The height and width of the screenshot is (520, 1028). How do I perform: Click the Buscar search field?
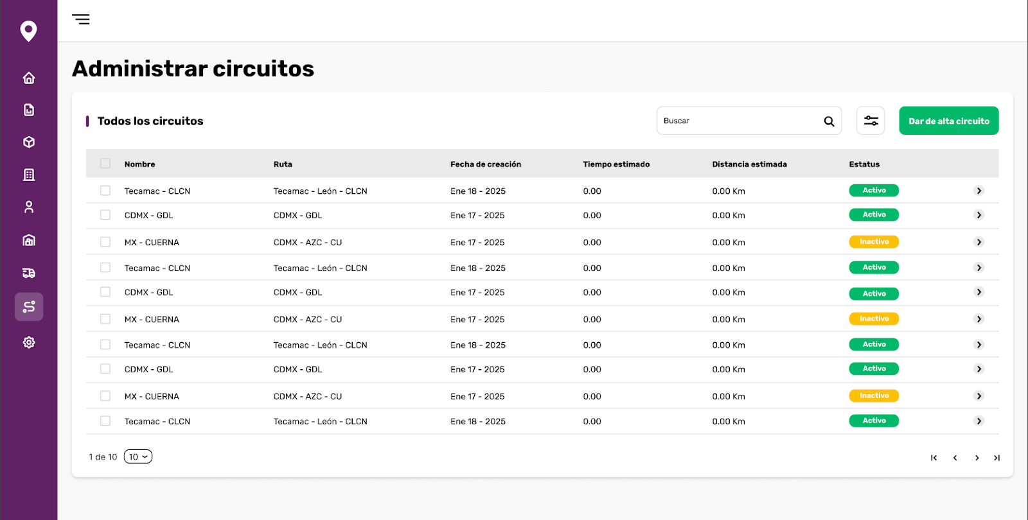[739, 121]
